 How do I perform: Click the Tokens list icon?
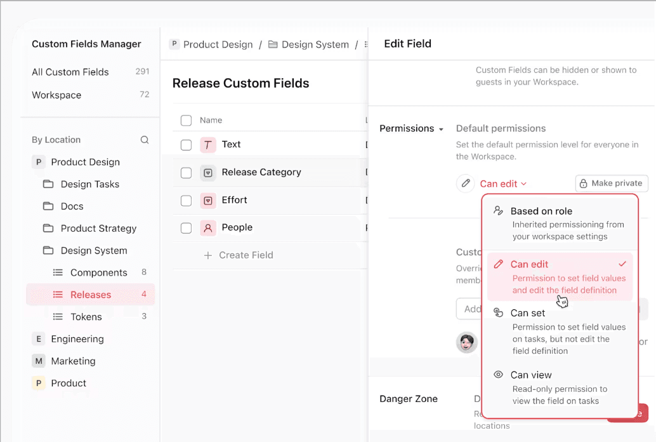pyautogui.click(x=58, y=317)
